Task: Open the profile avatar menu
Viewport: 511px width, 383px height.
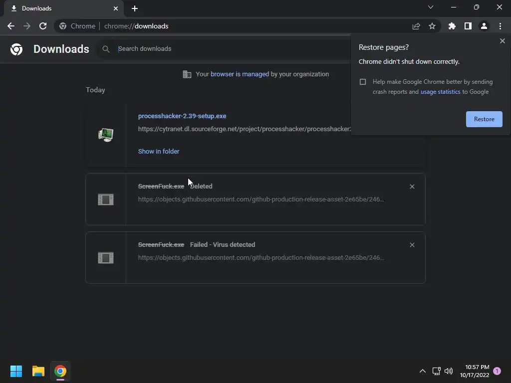Action: 484,26
